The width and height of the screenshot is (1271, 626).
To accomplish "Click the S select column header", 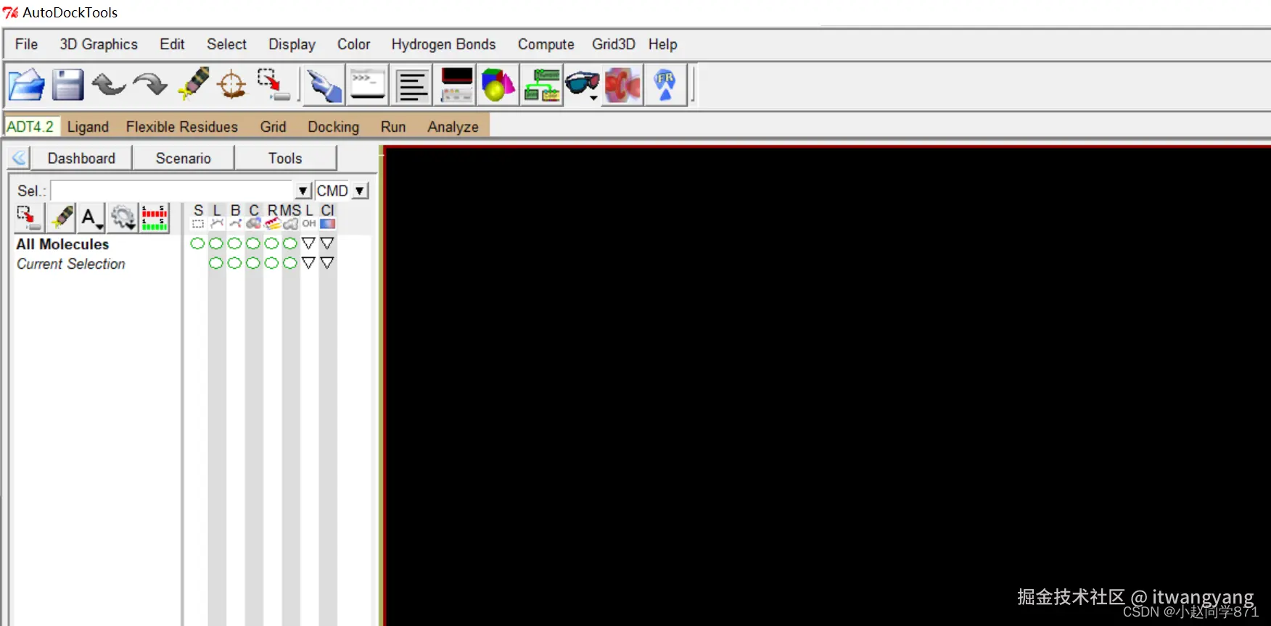I will pyautogui.click(x=198, y=217).
